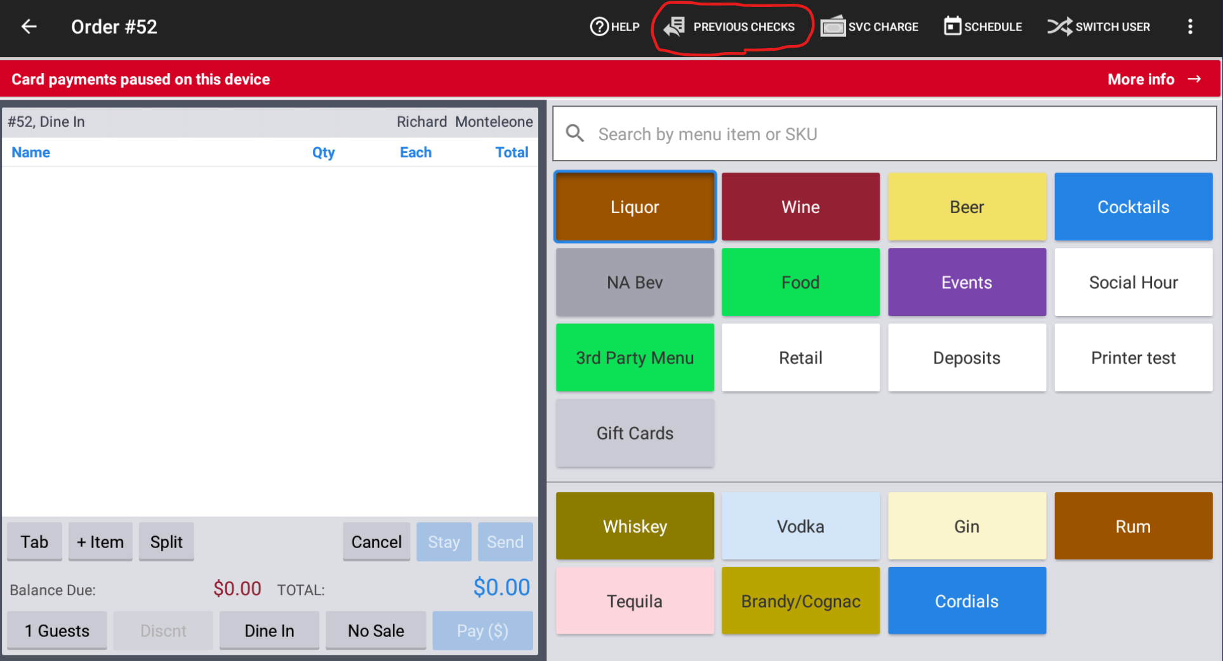
Task: Open the Gift Cards category
Action: pos(635,433)
